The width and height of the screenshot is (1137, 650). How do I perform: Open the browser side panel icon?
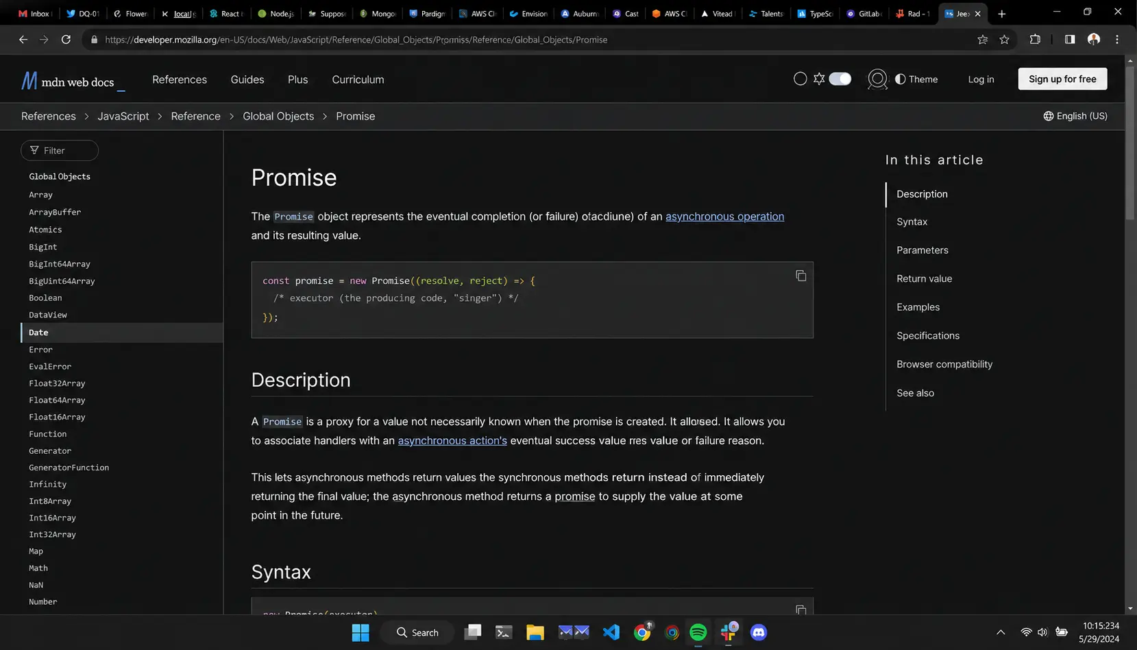click(x=1070, y=40)
